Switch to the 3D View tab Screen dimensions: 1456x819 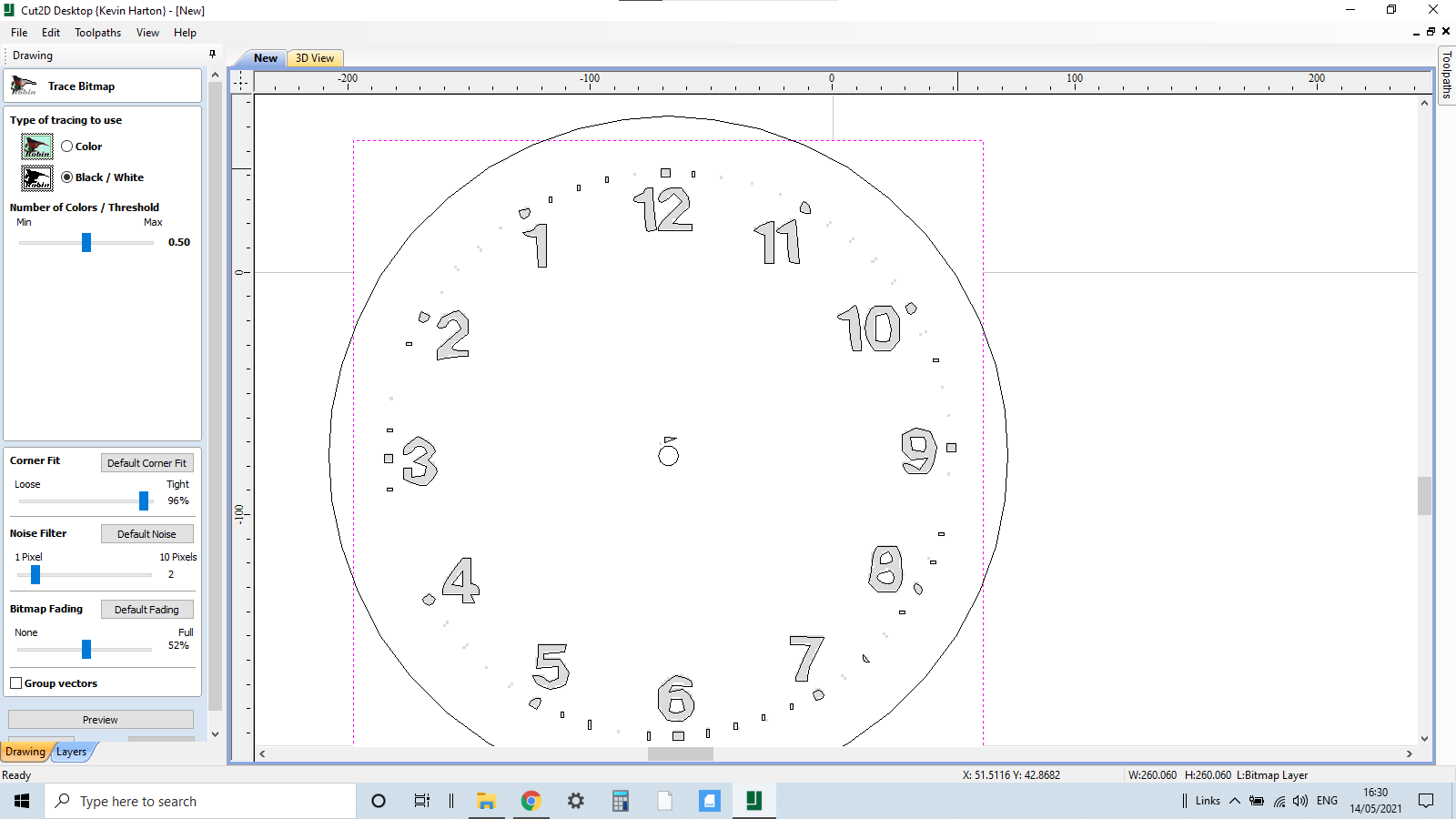pyautogui.click(x=314, y=57)
